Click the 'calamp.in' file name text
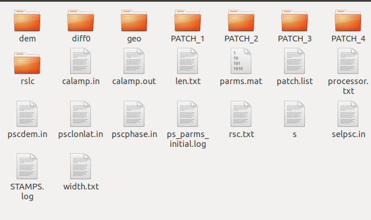The width and height of the screenshot is (371, 220). pyautogui.click(x=81, y=81)
